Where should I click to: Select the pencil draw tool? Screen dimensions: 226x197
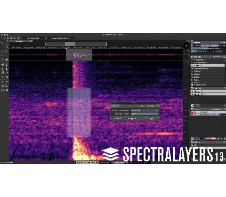tap(2, 77)
